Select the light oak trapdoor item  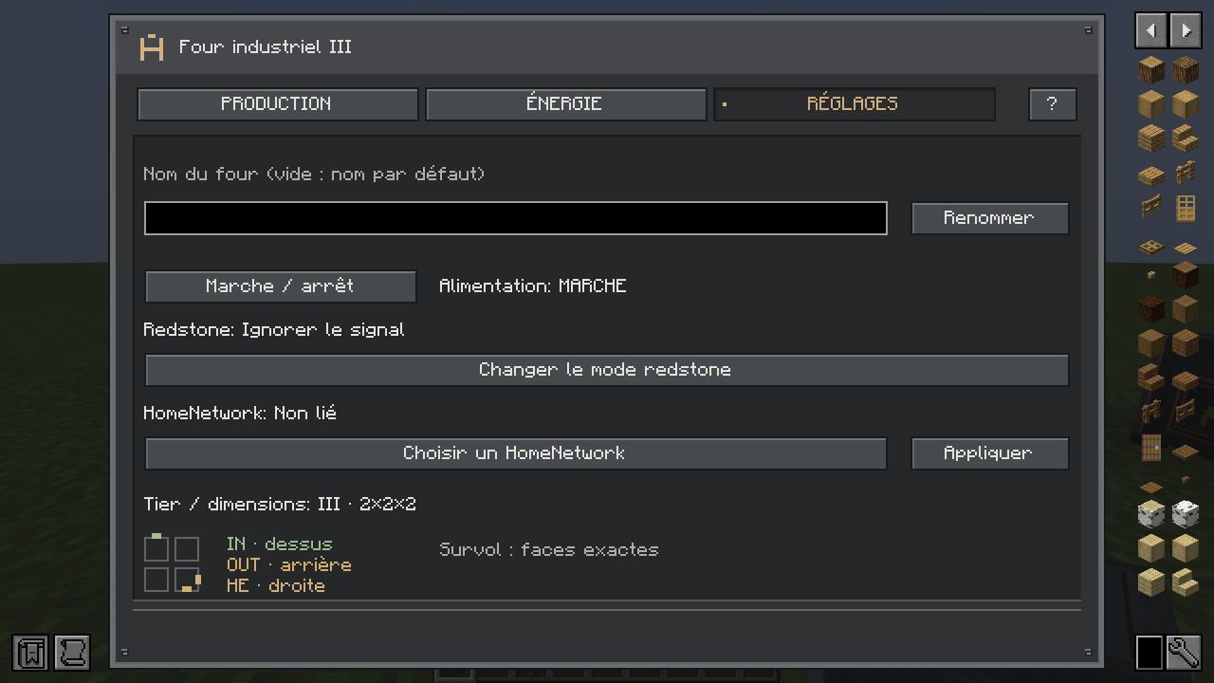(x=1150, y=249)
